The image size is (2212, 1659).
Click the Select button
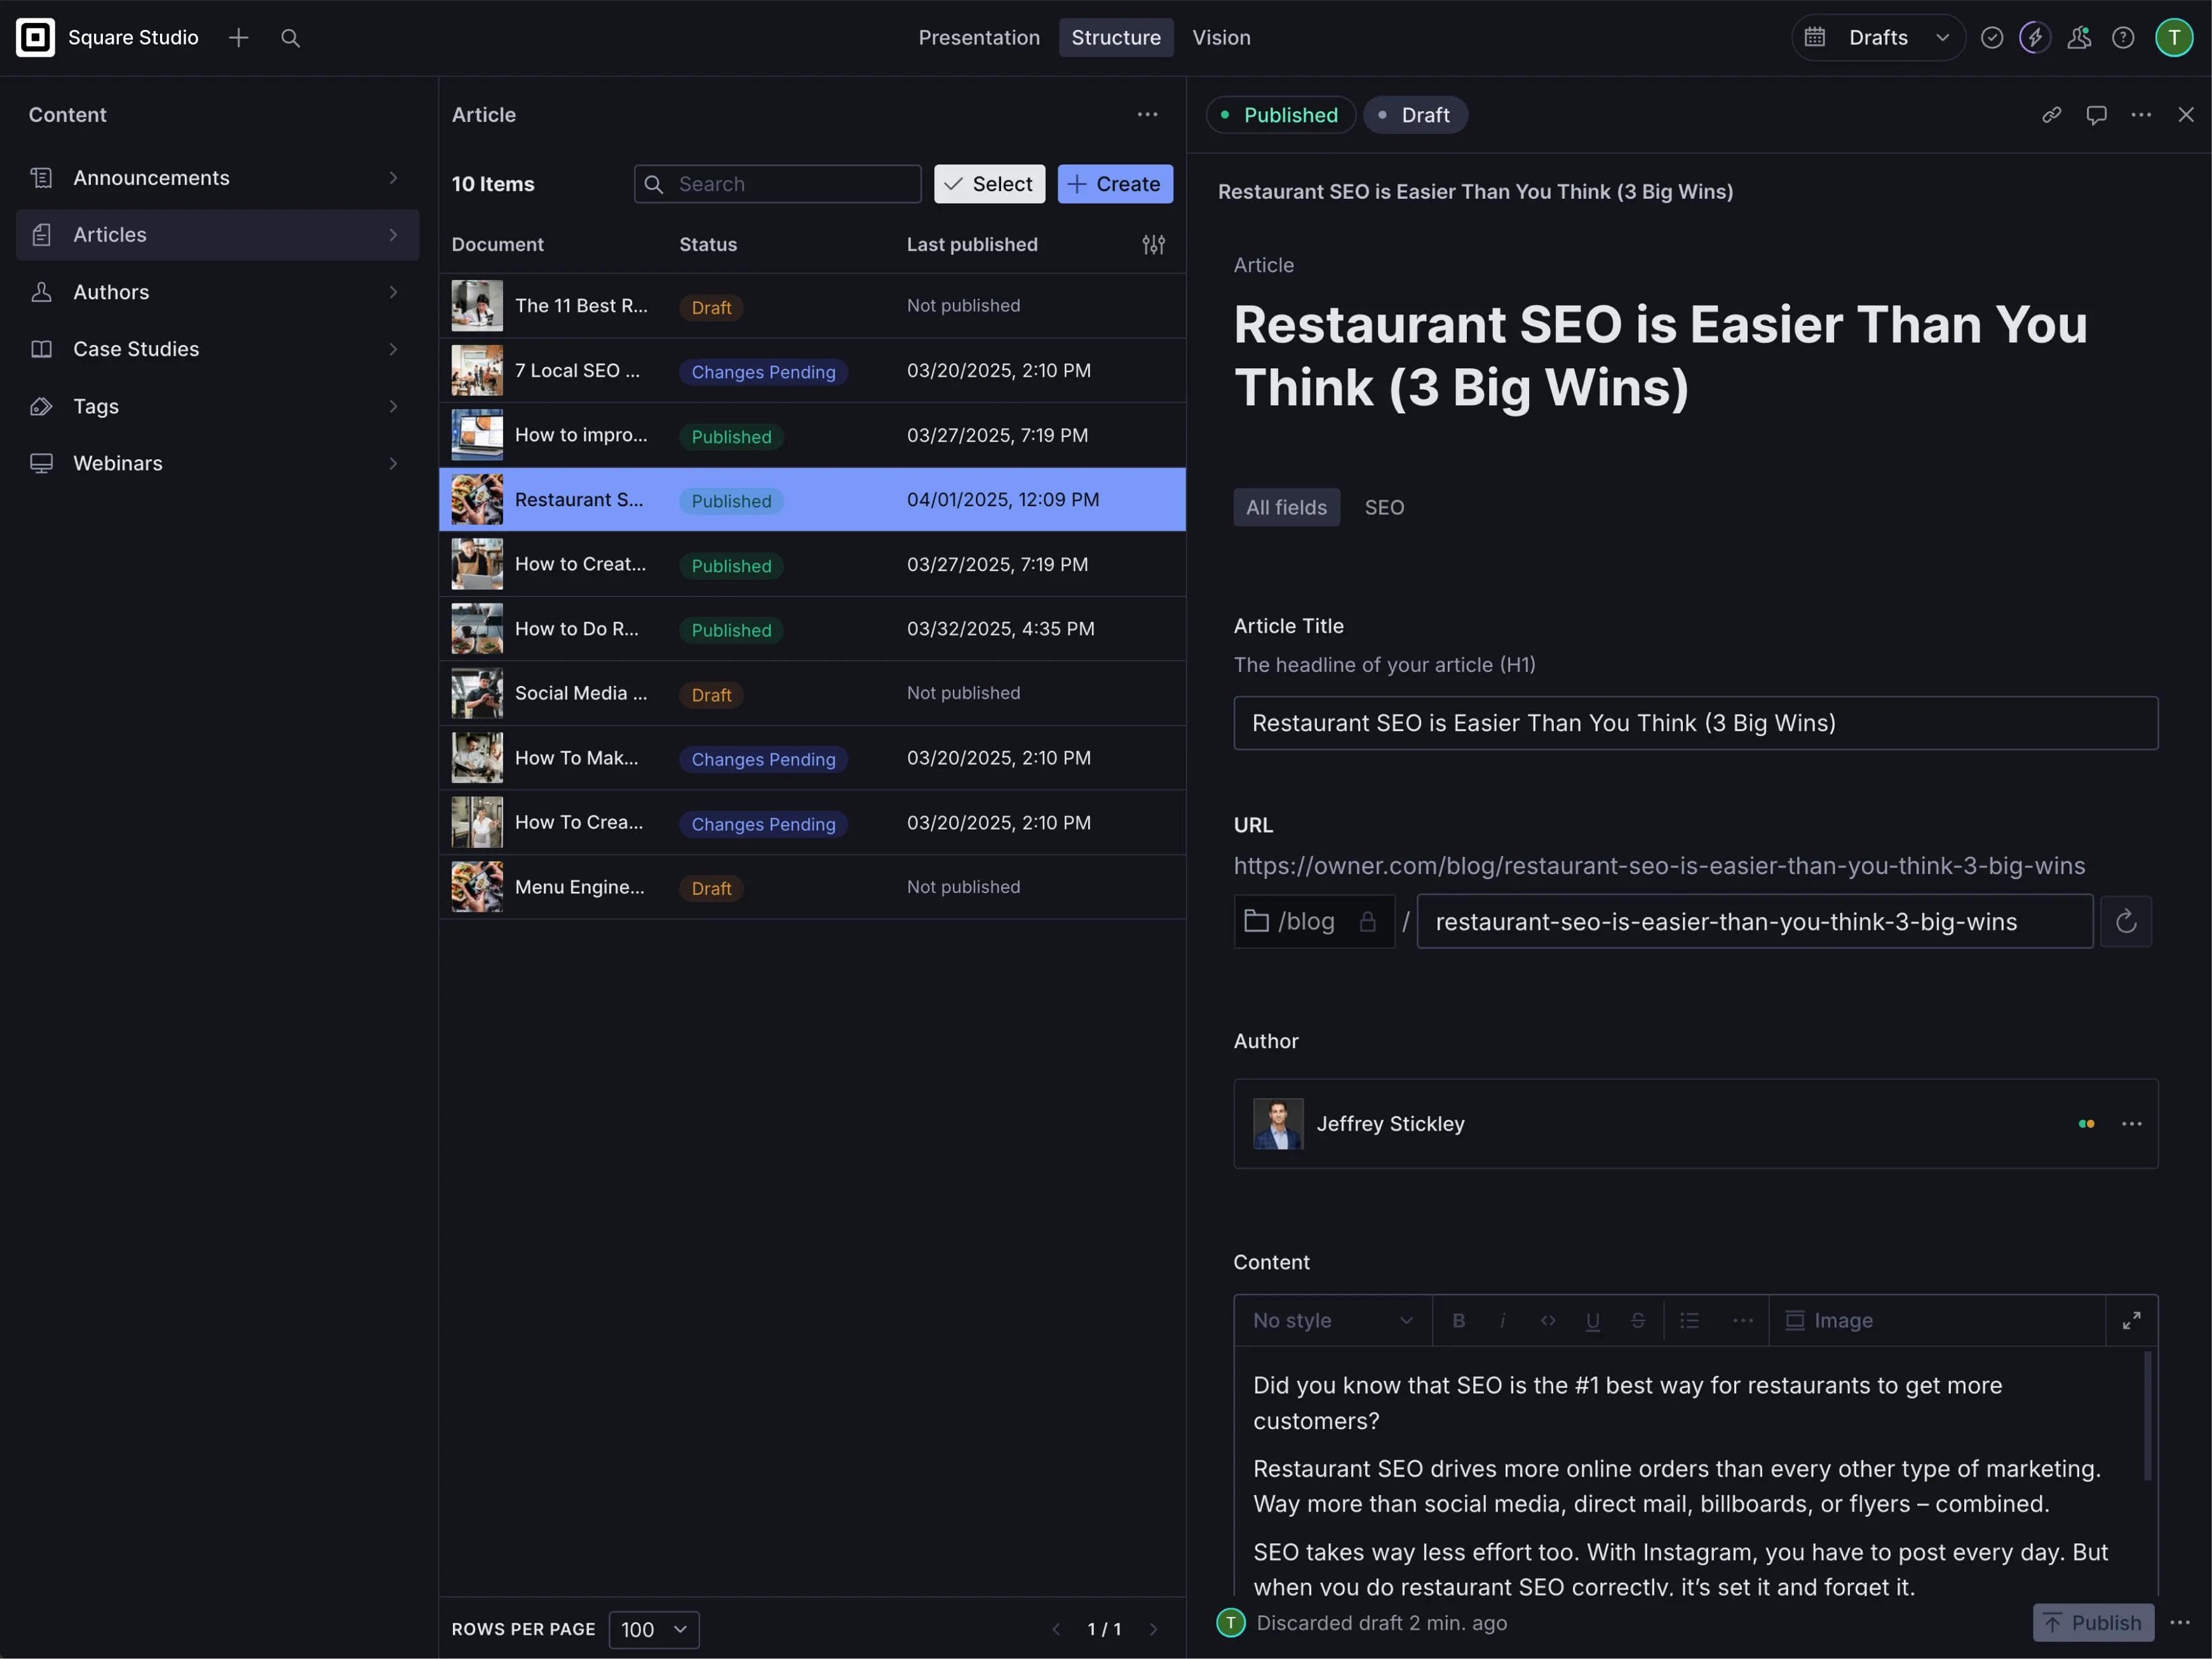click(x=988, y=184)
